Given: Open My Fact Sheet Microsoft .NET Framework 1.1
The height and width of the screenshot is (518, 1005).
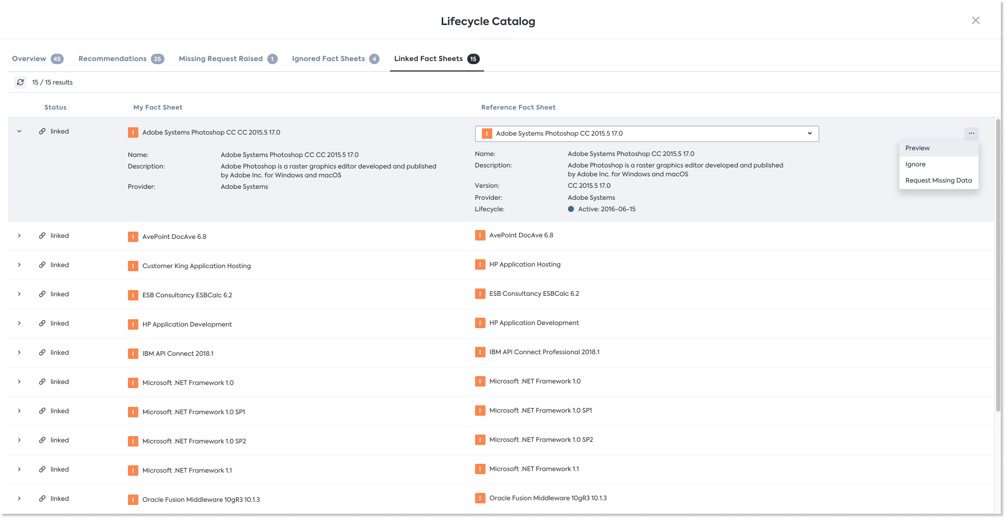Looking at the screenshot, I should (x=187, y=471).
